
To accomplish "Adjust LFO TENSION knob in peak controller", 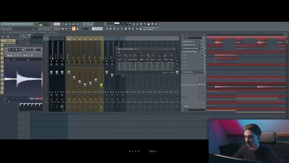I will (153, 56).
